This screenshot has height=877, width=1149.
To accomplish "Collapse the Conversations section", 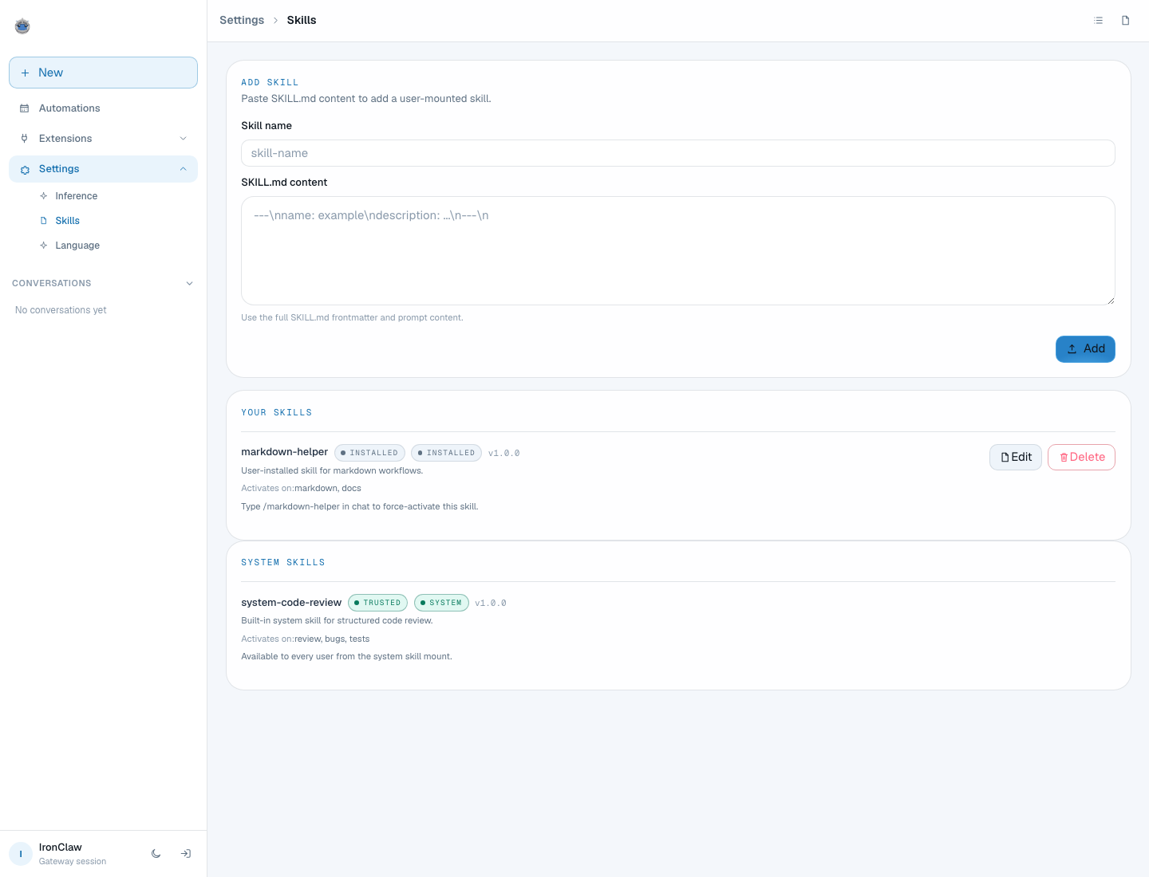I will click(189, 284).
